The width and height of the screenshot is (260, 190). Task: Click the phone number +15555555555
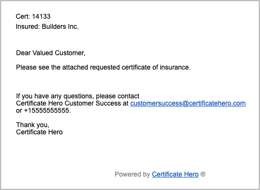(47, 110)
